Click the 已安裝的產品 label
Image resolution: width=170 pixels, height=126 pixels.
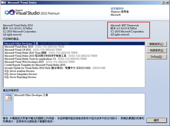pyautogui.click(x=11, y=39)
